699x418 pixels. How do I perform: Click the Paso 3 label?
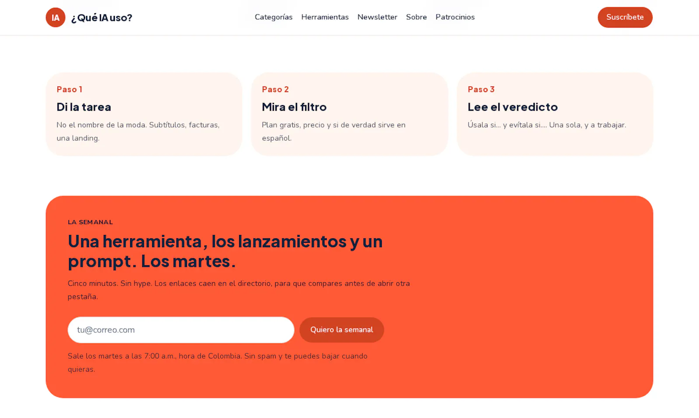point(481,89)
